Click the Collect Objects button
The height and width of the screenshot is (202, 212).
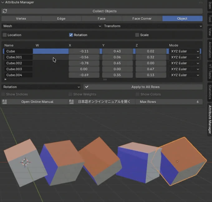point(104,11)
